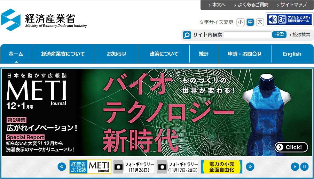
Task: Play the banner slideshow
Action: pos(295,166)
